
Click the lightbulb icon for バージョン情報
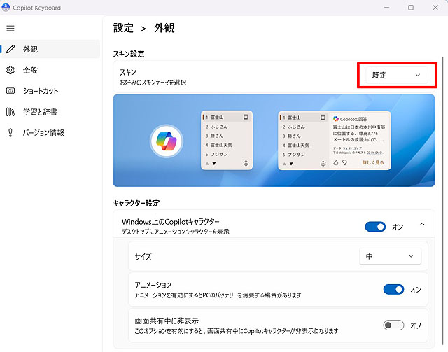click(10, 132)
